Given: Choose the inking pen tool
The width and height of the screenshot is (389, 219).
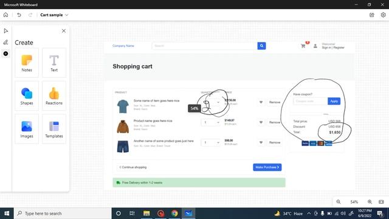Looking at the screenshot, I should pos(5,42).
